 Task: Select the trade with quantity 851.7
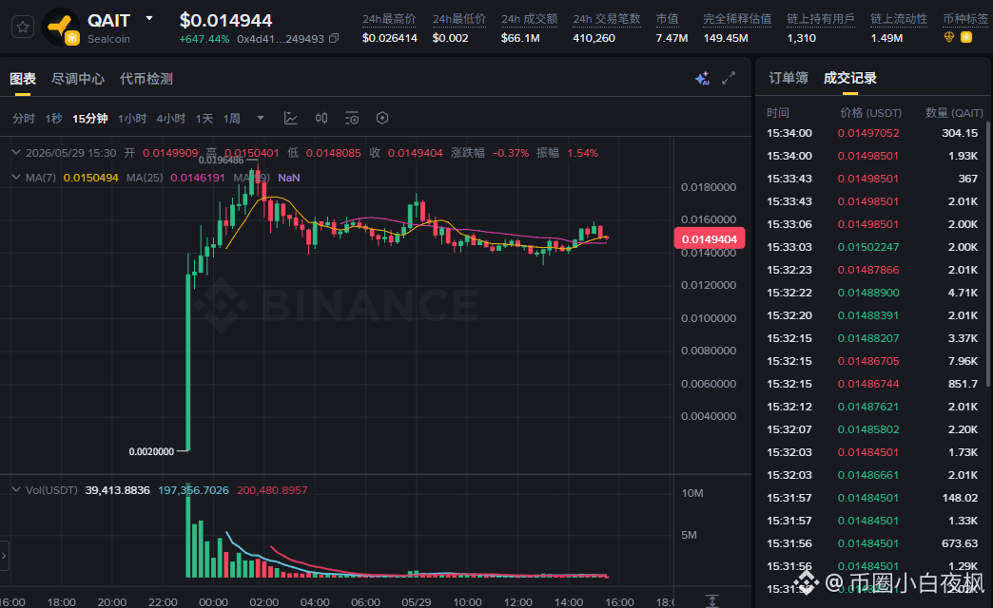(x=872, y=384)
